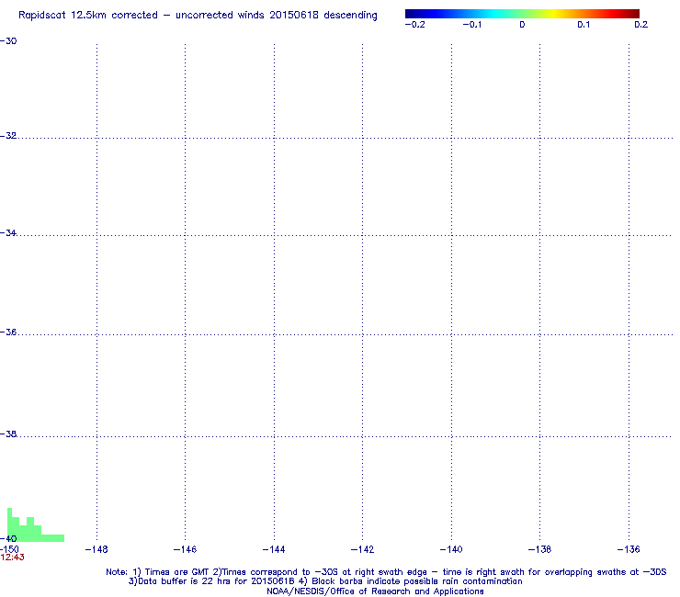Screen dimensions: 680x597
Task: Click the 0.1 color scale label
Action: pos(584,25)
